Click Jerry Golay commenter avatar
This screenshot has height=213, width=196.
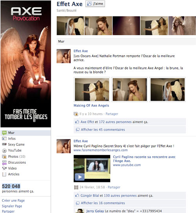pyautogui.click(x=80, y=211)
